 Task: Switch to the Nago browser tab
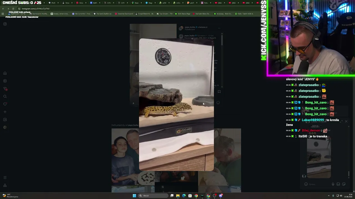[149, 3]
